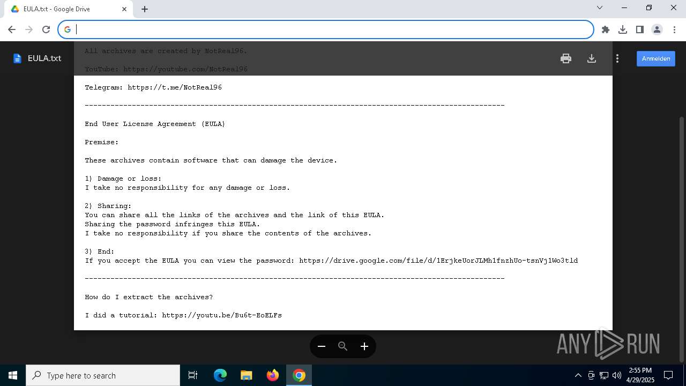Click the heading End User License Agreement (EULA)
Viewport: 686px width, 386px height.
click(x=155, y=124)
